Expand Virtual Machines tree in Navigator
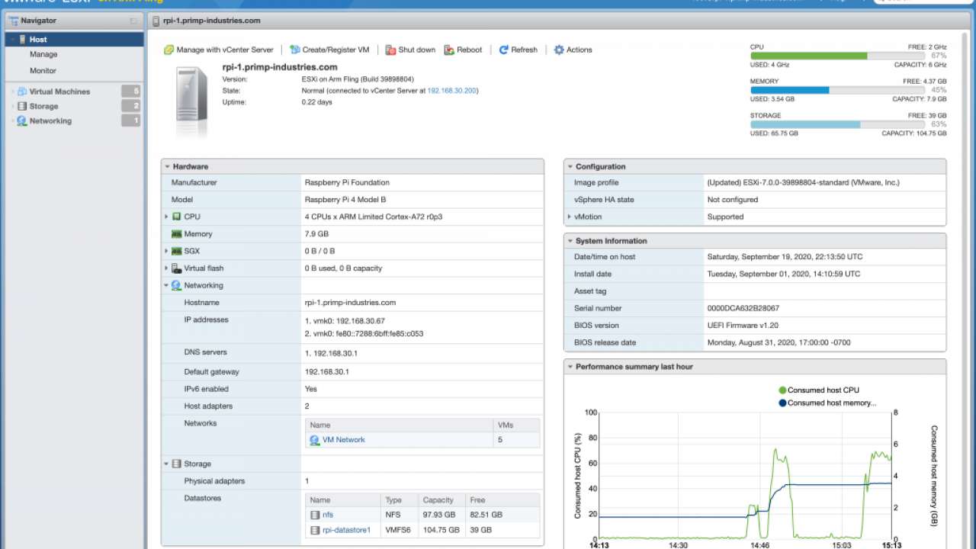 pyautogui.click(x=12, y=91)
